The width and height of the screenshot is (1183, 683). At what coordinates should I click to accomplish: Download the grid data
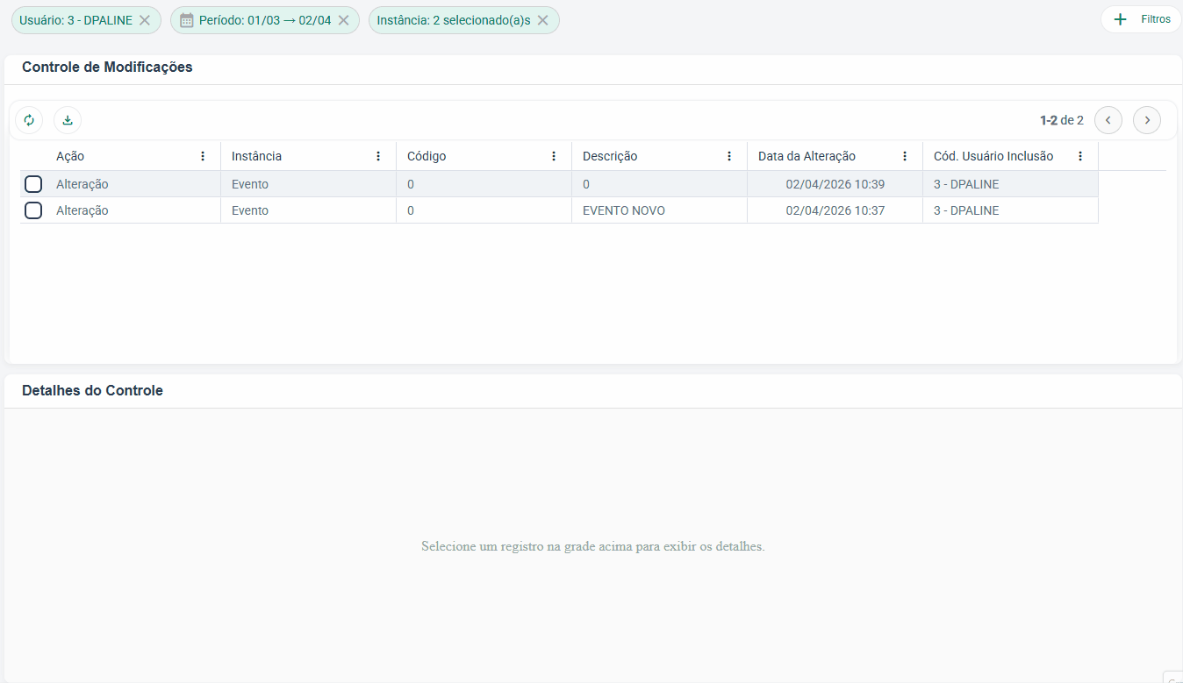(68, 120)
